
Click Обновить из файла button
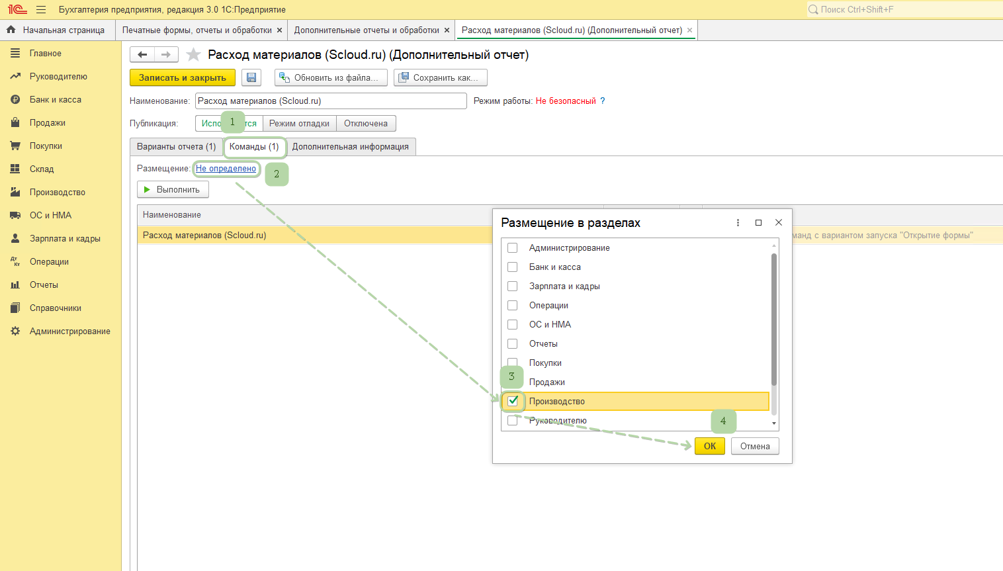coord(331,77)
